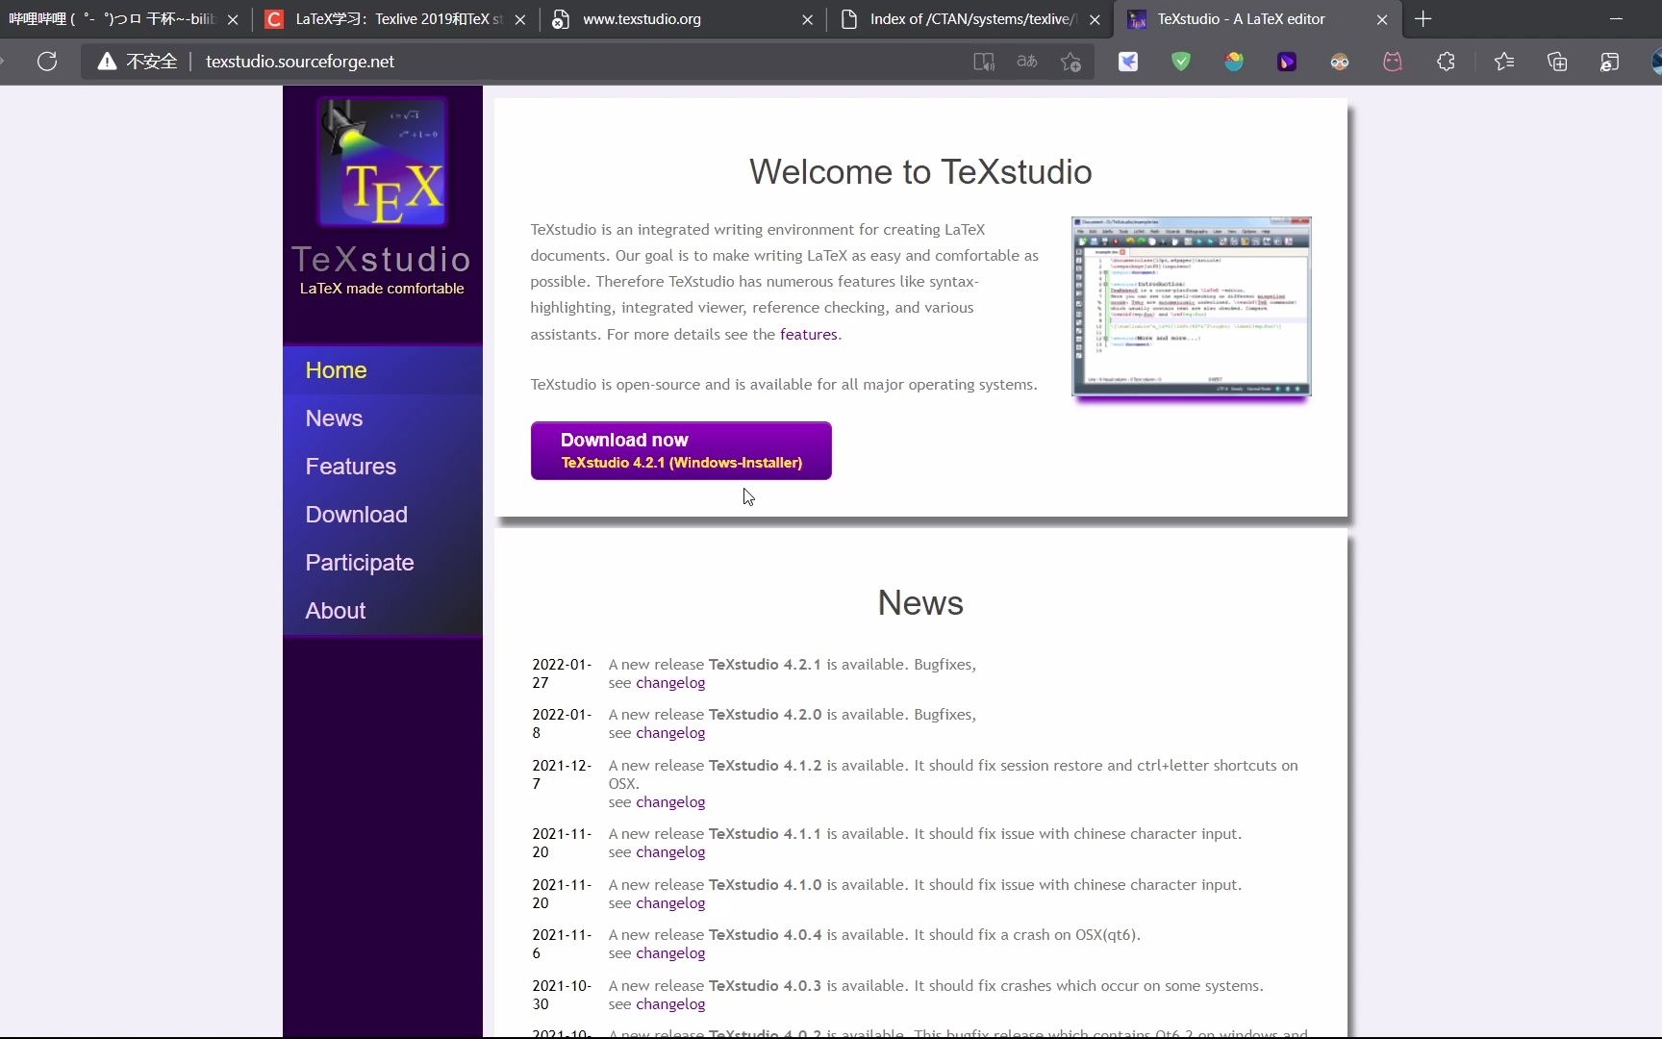Open the immersive reader icon in address bar

click(x=984, y=62)
